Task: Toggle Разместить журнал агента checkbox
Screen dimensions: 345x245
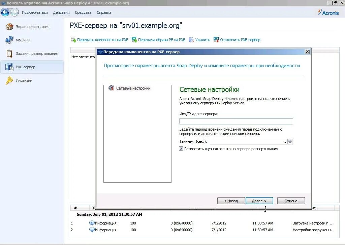Action: click(x=181, y=149)
